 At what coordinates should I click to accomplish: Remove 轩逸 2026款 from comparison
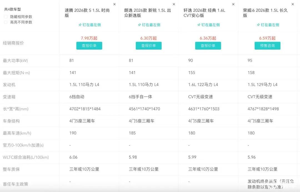(x=233, y=4)
